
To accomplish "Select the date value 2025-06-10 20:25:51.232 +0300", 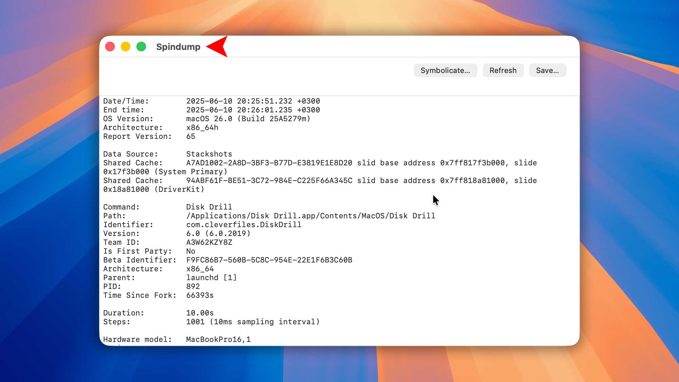I will point(253,101).
